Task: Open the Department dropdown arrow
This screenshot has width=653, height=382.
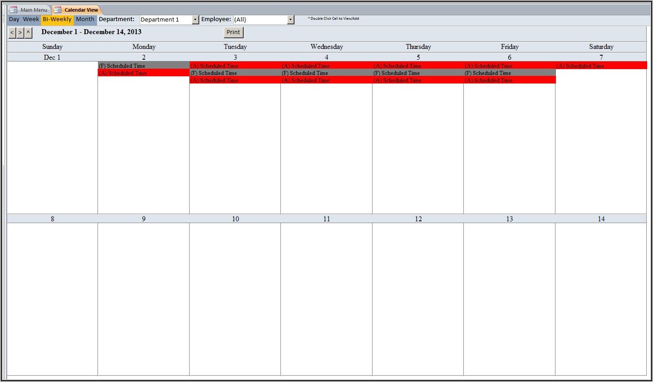Action: click(195, 20)
